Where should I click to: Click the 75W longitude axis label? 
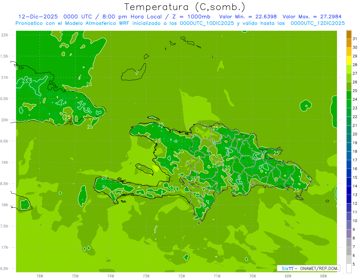(x=75, y=276)
